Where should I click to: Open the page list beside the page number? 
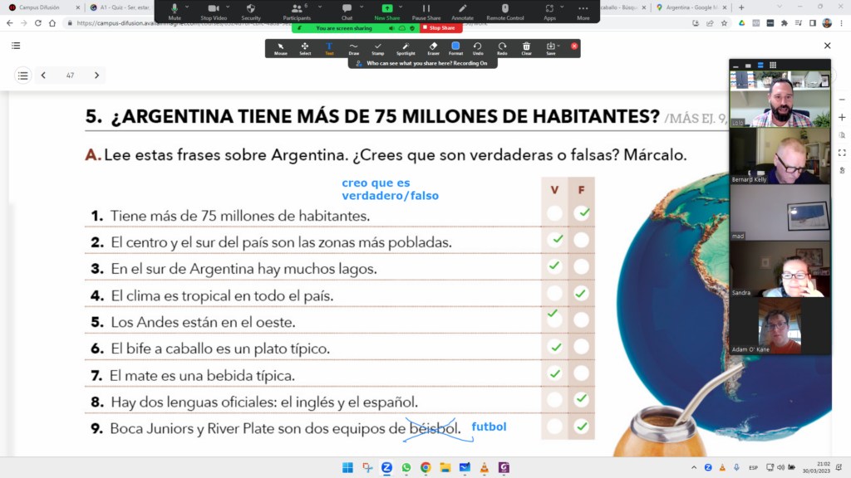point(22,76)
